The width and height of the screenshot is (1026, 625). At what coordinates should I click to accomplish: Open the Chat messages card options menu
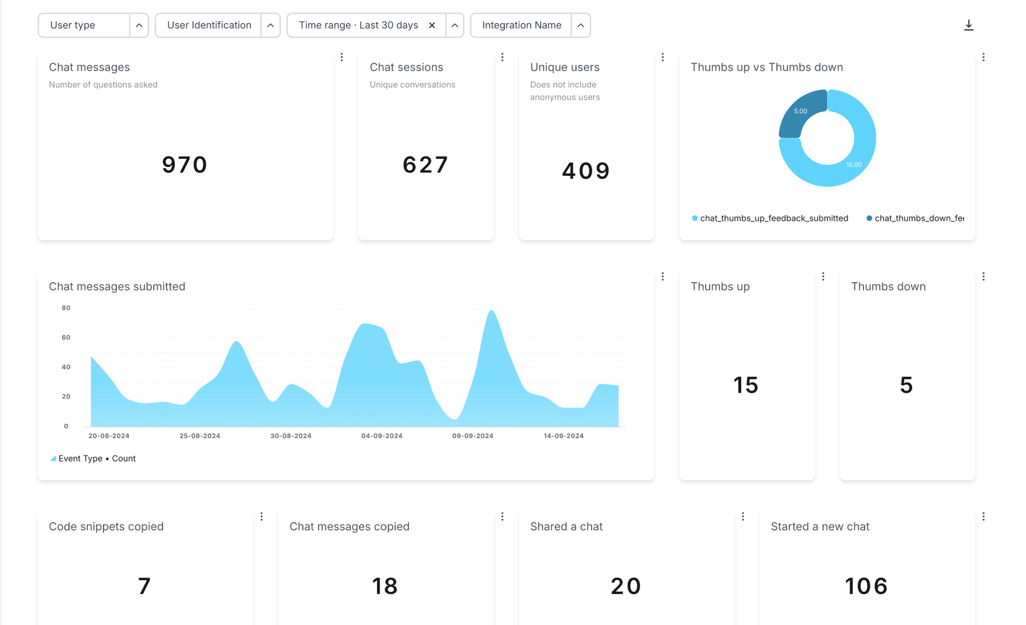tap(342, 57)
